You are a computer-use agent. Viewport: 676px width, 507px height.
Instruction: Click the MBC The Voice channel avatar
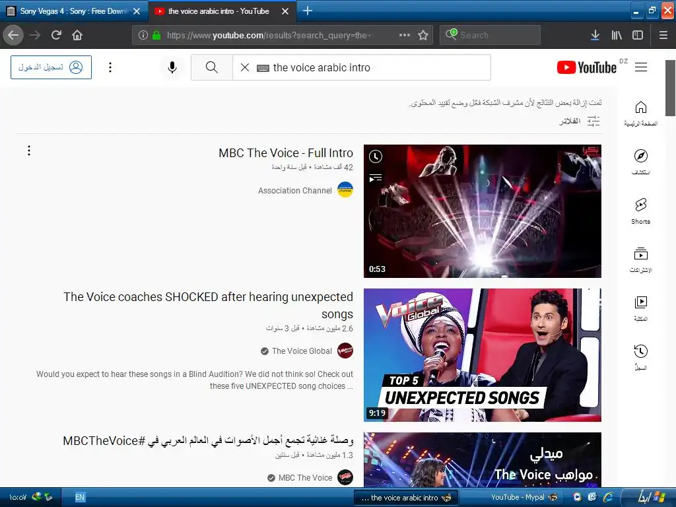tap(345, 477)
